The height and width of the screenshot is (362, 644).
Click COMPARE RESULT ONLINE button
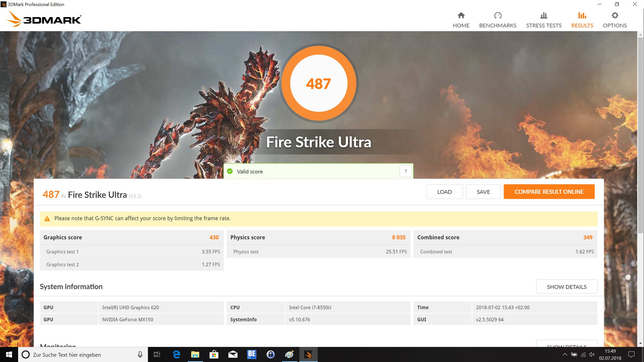pyautogui.click(x=549, y=192)
